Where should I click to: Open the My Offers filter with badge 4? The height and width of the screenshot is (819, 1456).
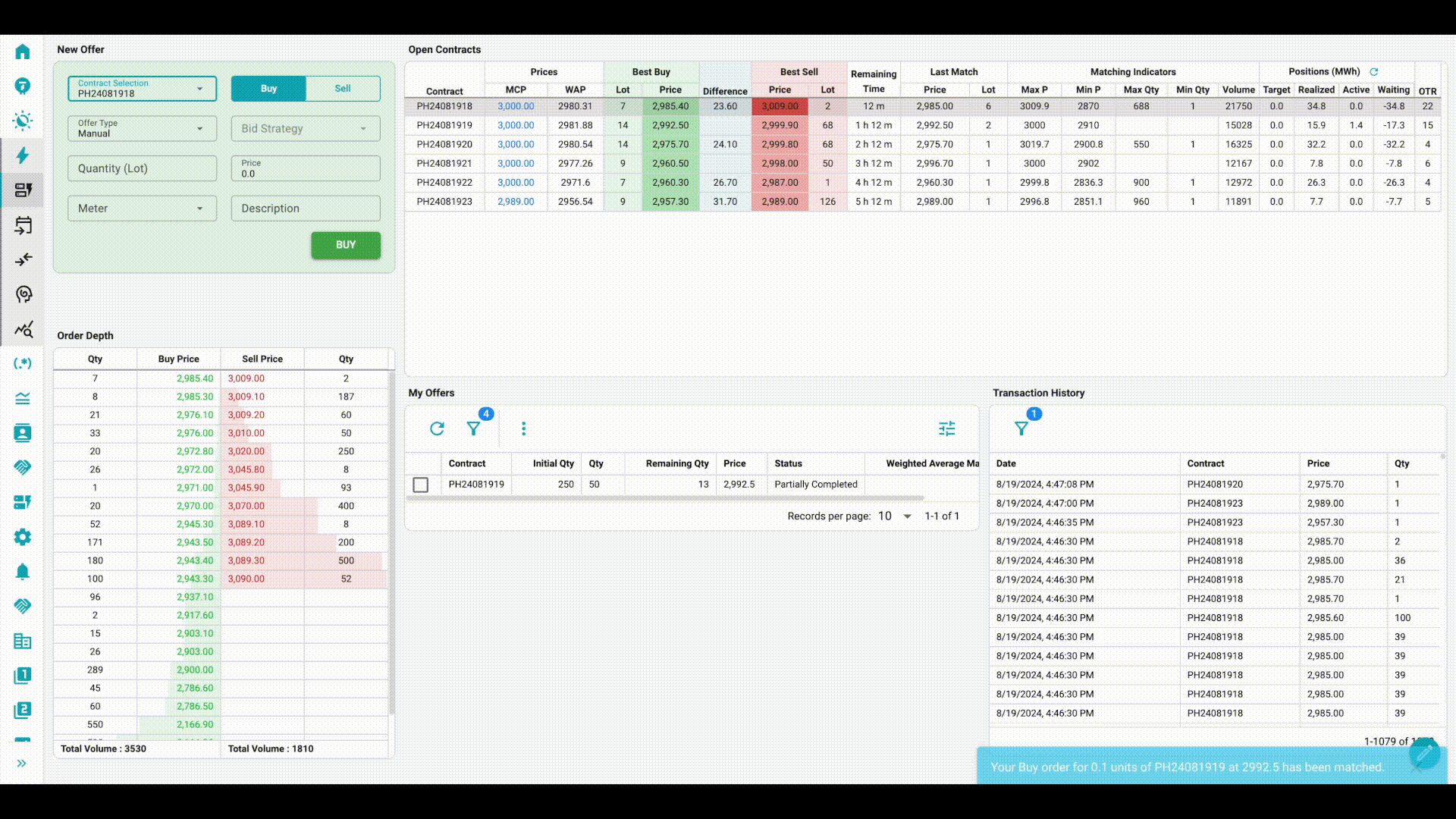point(474,430)
